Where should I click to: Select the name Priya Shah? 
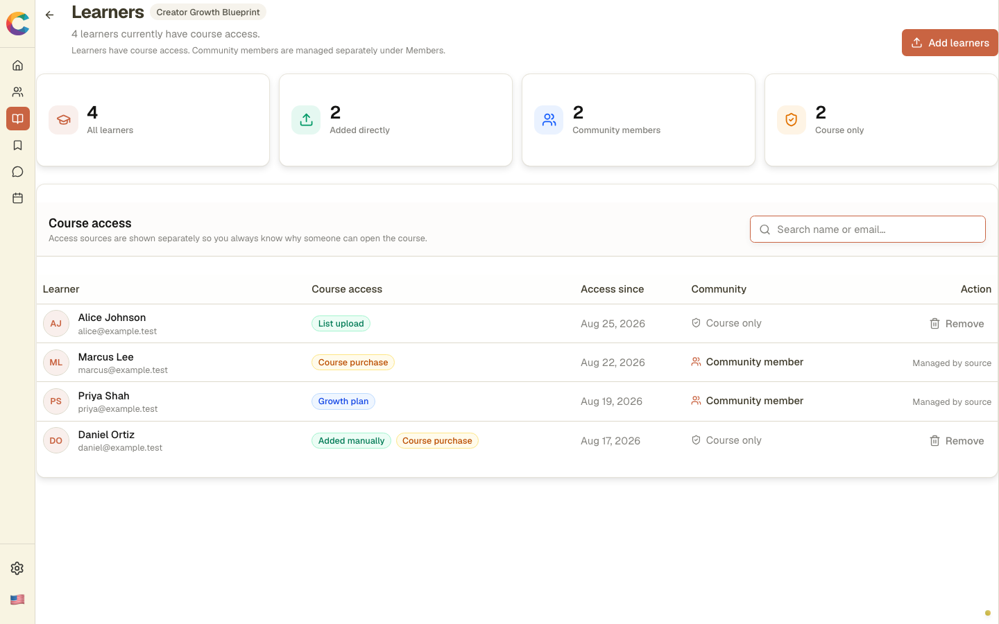click(x=103, y=396)
